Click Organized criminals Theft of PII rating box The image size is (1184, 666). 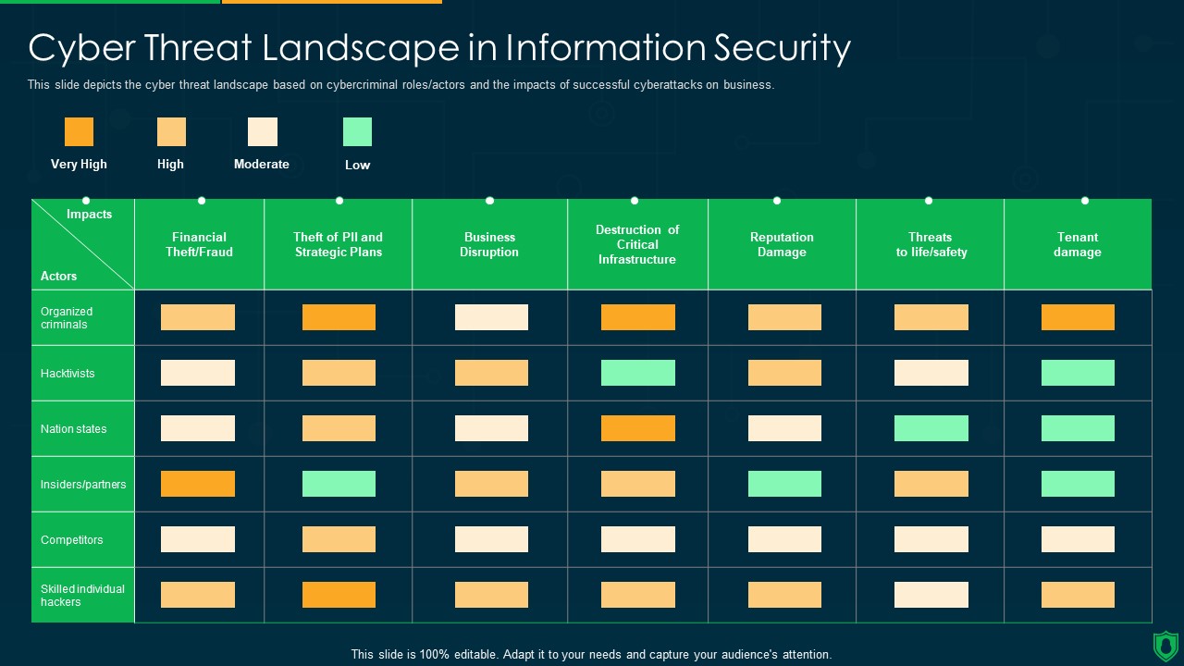point(339,317)
